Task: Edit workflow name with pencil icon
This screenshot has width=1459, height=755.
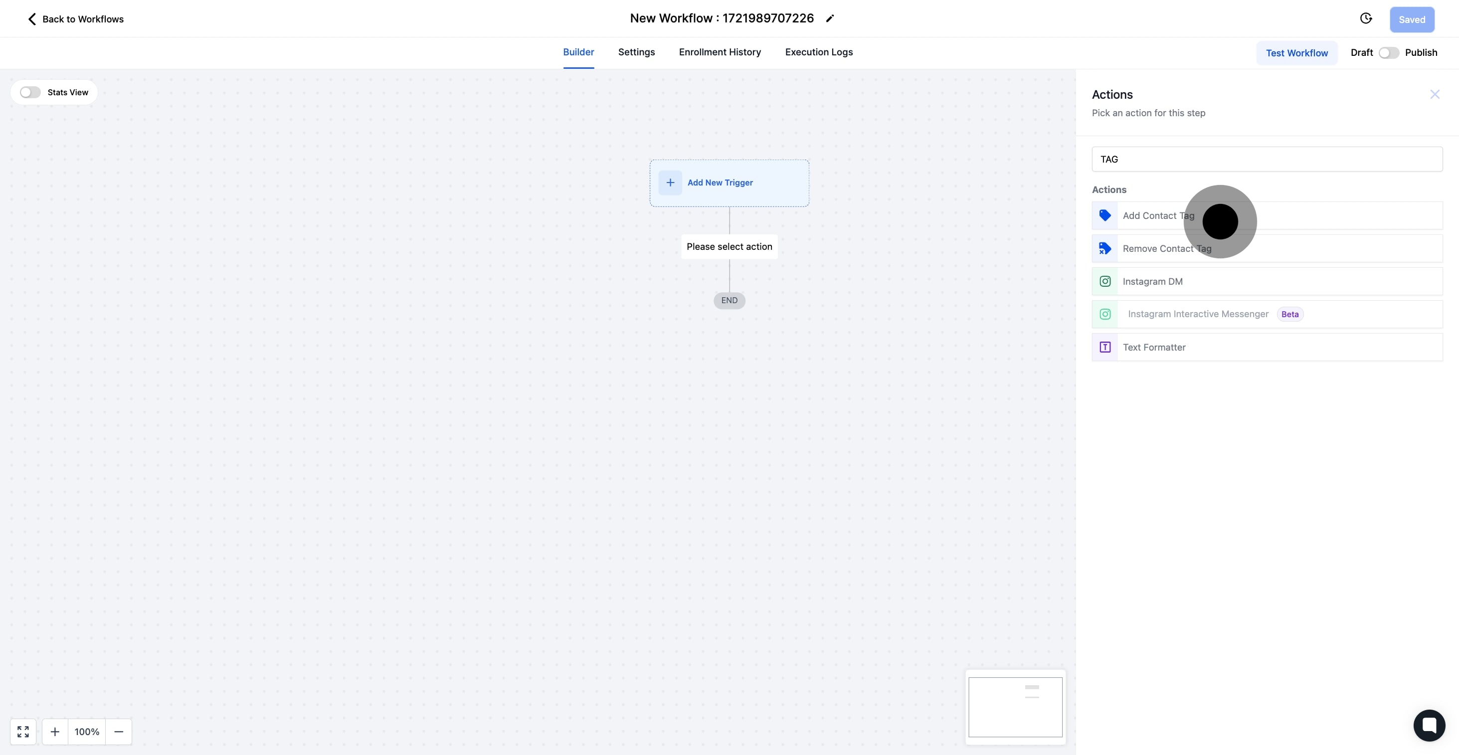Action: (x=830, y=18)
